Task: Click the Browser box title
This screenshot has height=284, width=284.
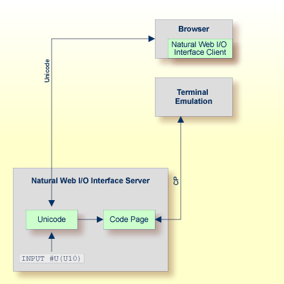Action: tap(194, 29)
